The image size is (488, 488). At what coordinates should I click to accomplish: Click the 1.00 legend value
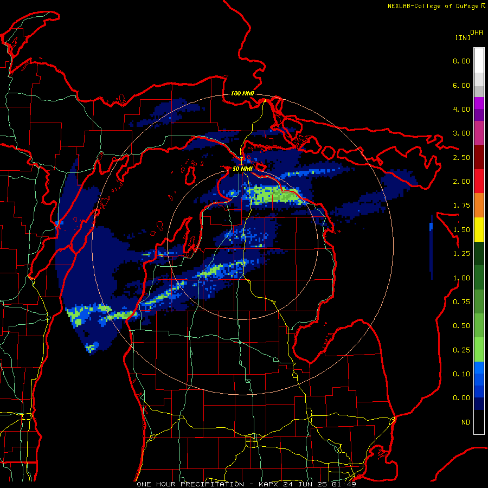pos(461,278)
